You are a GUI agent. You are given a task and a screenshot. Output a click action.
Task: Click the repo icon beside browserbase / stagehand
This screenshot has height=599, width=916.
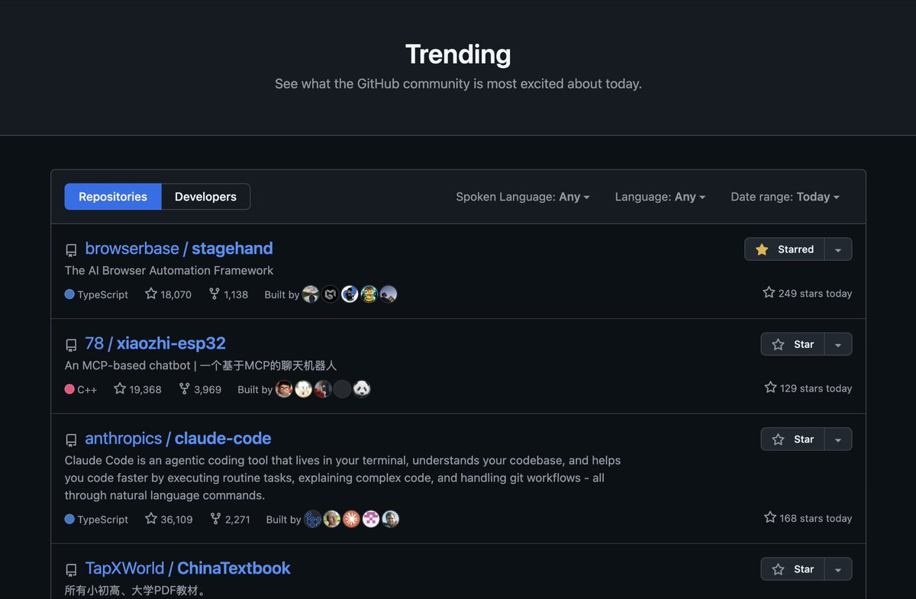pos(71,250)
